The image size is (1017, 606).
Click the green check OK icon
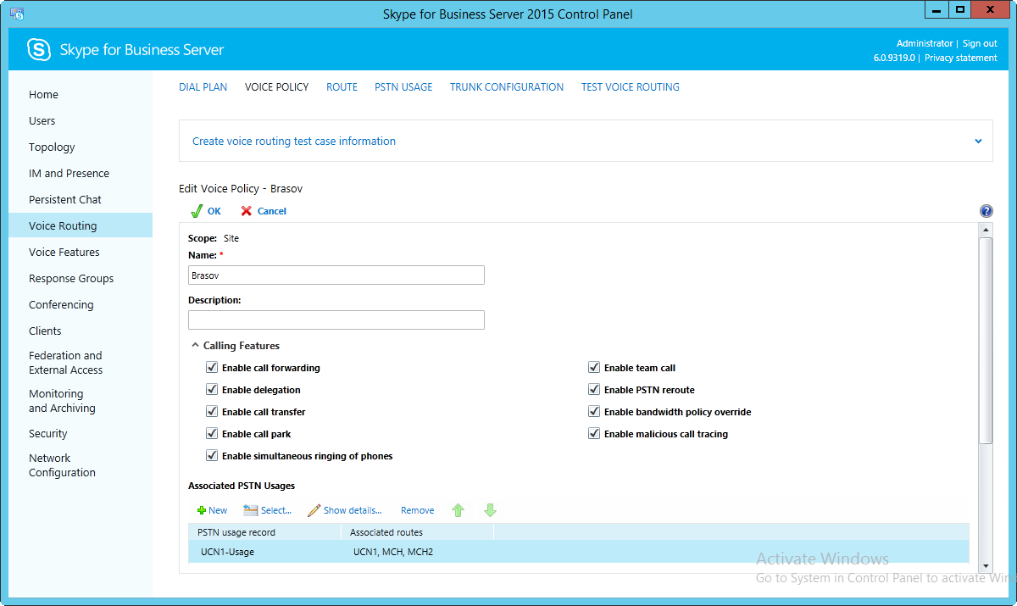(x=197, y=211)
